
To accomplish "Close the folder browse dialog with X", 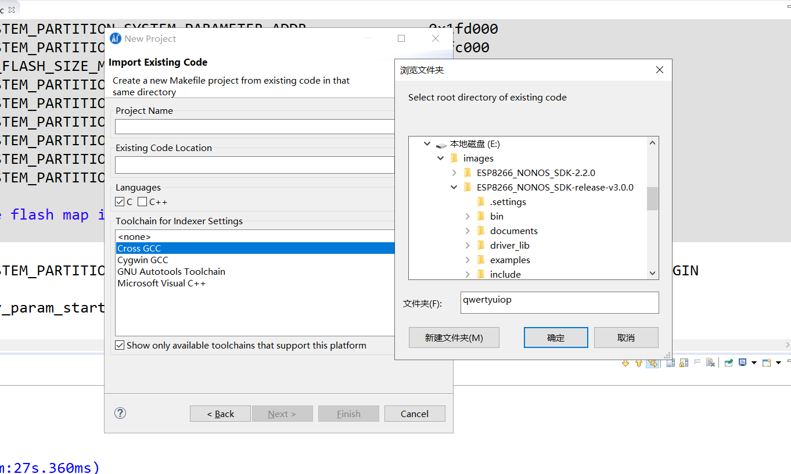I will pyautogui.click(x=659, y=70).
